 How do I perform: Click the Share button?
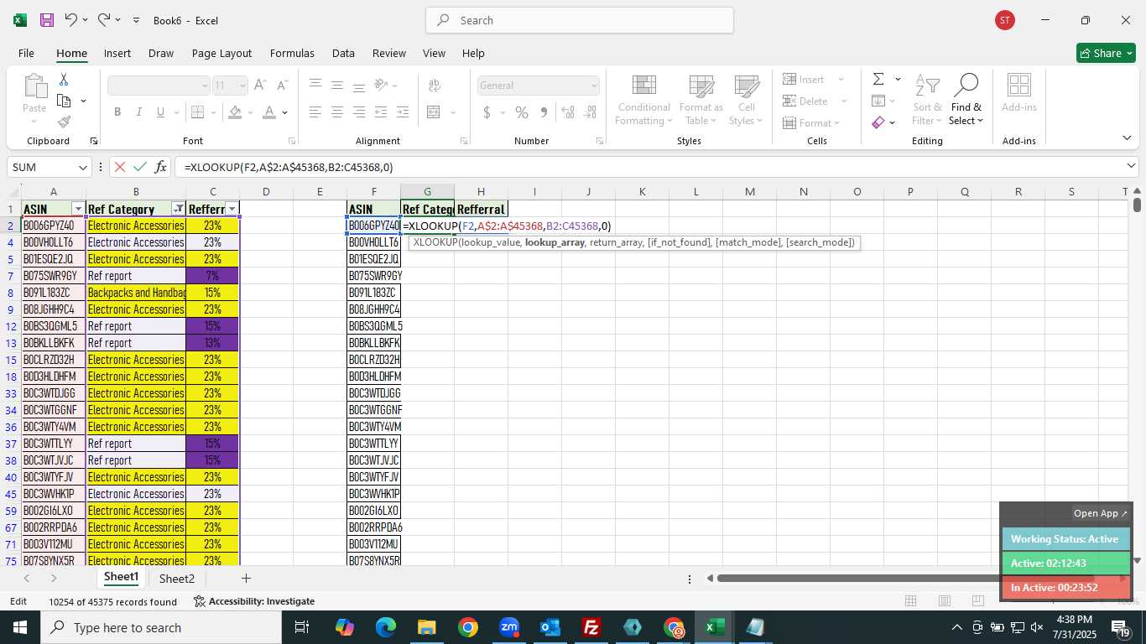1106,53
